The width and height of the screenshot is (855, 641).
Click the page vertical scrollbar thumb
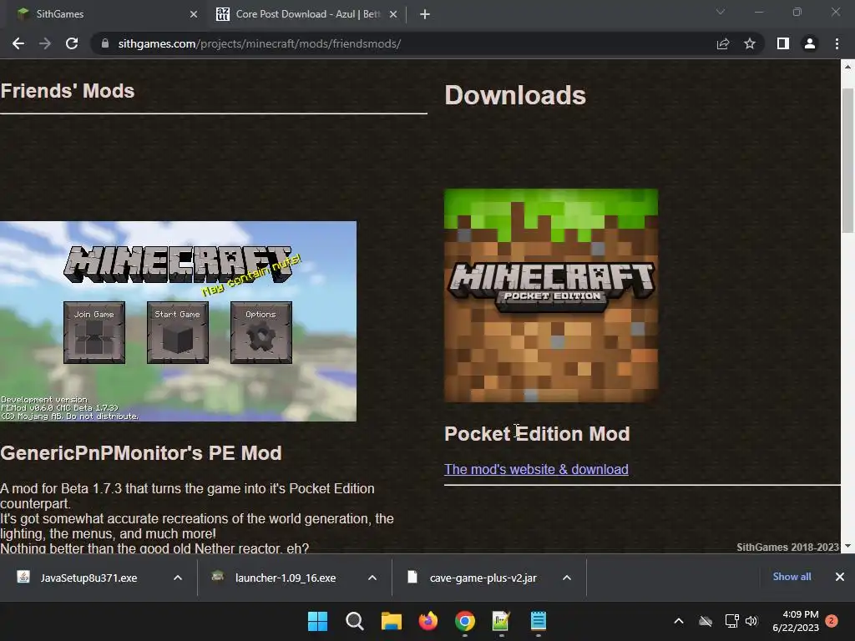click(847, 160)
